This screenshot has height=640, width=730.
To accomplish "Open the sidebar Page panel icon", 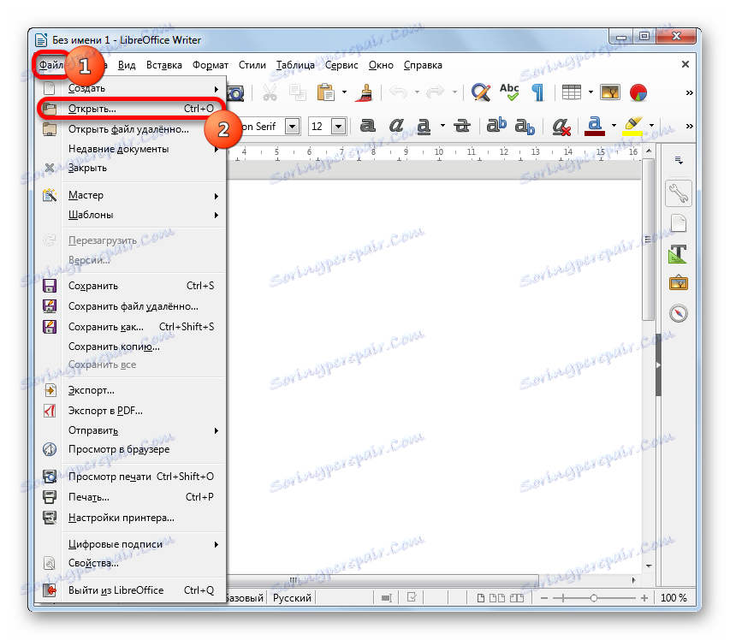I will 679,223.
